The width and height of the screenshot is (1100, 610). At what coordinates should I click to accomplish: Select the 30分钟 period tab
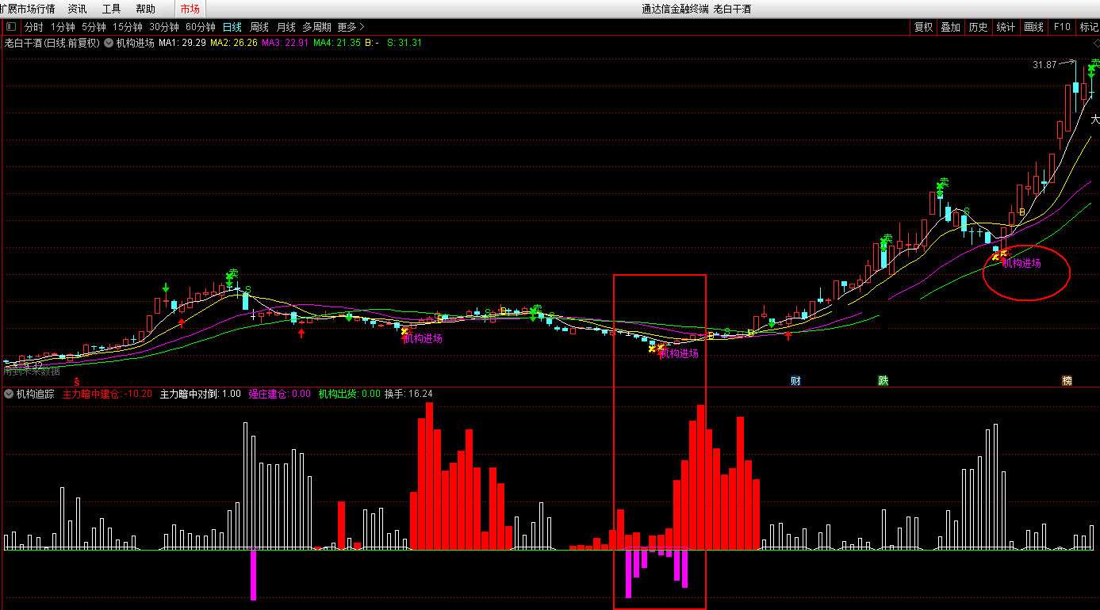click(x=164, y=27)
